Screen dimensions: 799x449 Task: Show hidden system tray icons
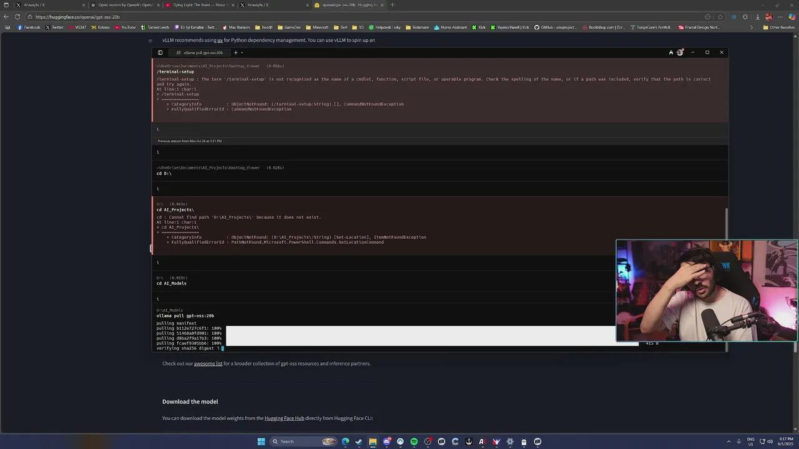coord(729,442)
